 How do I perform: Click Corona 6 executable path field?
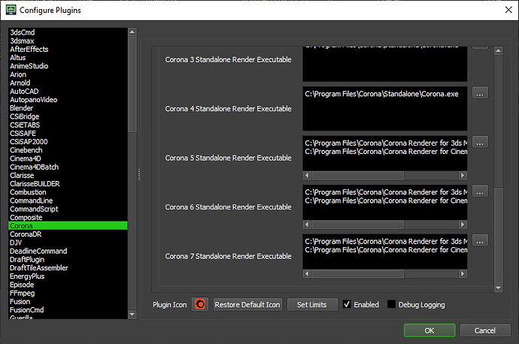385,203
